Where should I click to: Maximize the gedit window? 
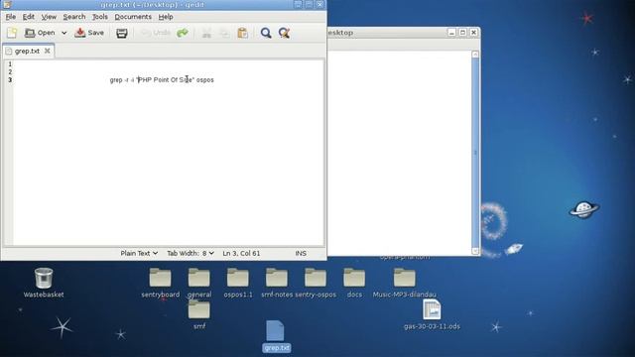pos(309,4)
